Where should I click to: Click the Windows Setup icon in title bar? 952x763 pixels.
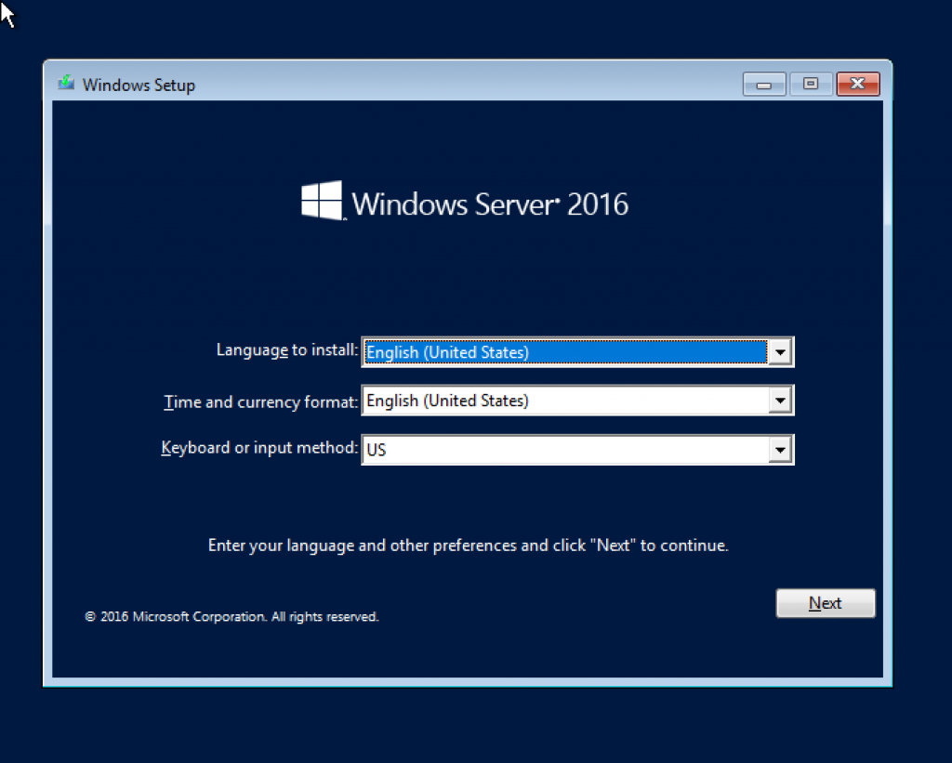pyautogui.click(x=65, y=83)
